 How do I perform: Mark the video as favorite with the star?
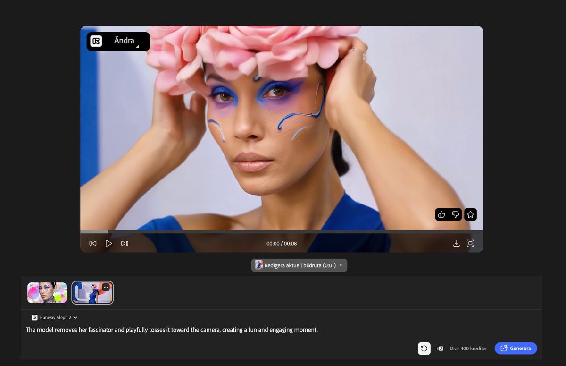[470, 214]
